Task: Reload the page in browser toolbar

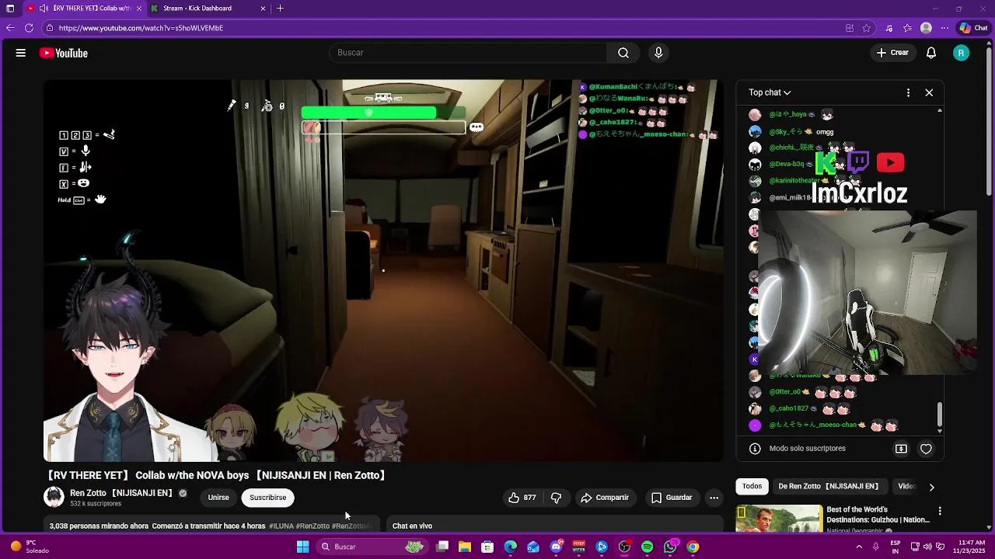Action: (x=29, y=28)
